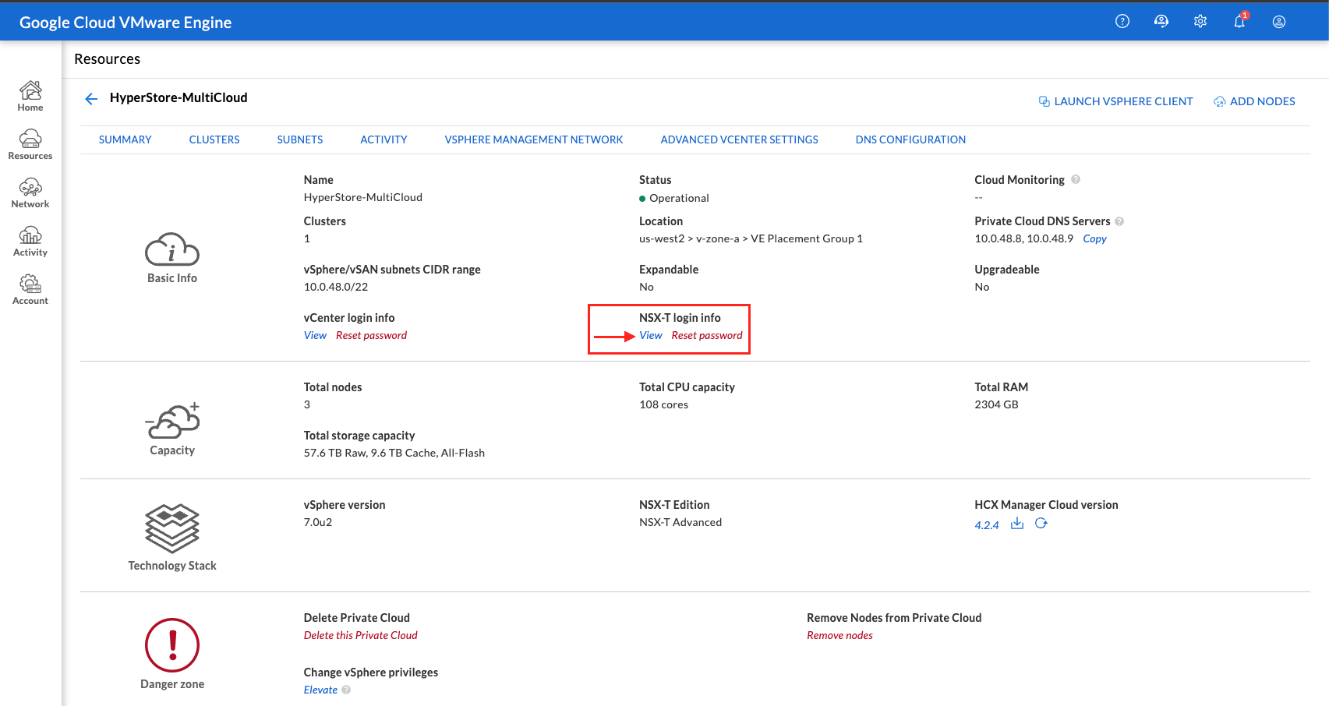Click the Cloud Monitoring help icon
The height and width of the screenshot is (706, 1329).
point(1076,179)
